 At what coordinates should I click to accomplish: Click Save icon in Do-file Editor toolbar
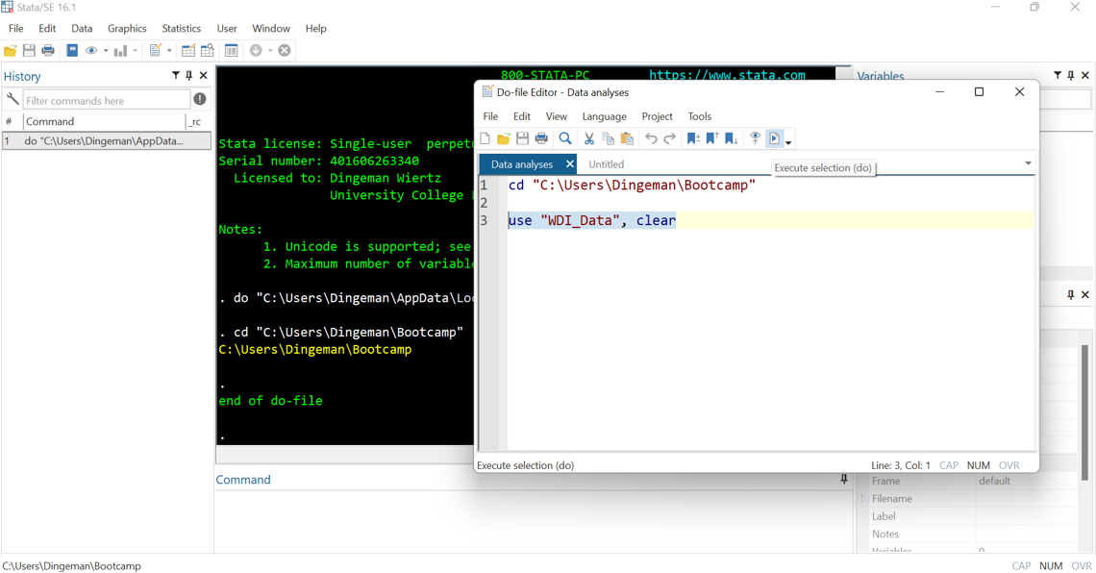click(x=522, y=138)
